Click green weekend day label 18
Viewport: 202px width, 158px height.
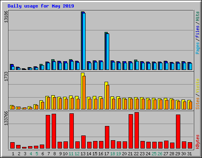pos(112,154)
